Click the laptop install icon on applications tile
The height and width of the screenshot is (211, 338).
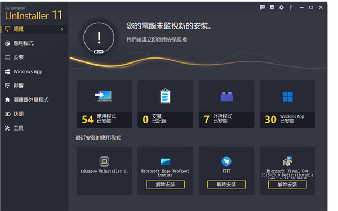(104, 96)
